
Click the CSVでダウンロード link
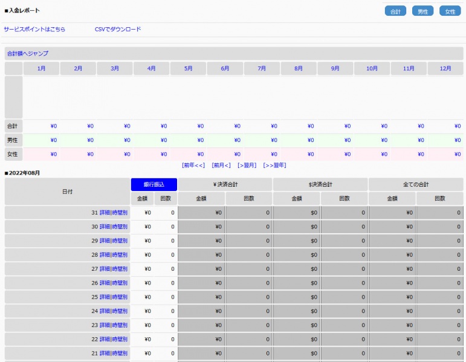(118, 29)
